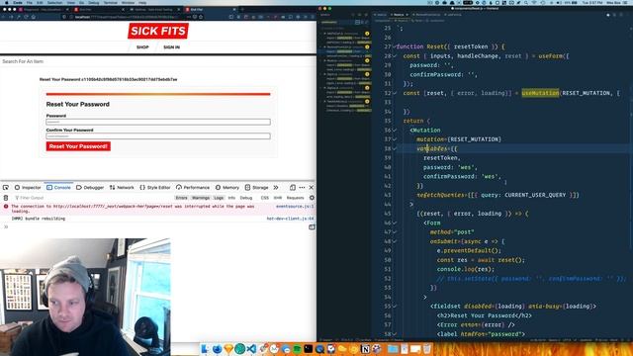Open the Spotlight search icon in menu bar

(525, 2)
